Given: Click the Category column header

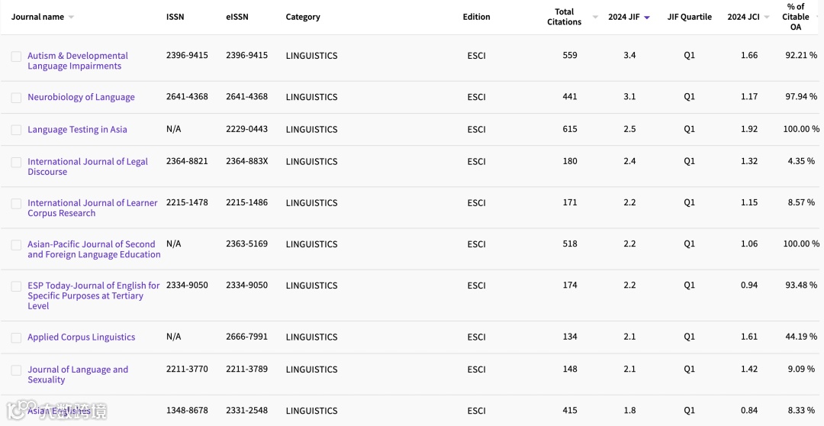Looking at the screenshot, I should point(303,17).
